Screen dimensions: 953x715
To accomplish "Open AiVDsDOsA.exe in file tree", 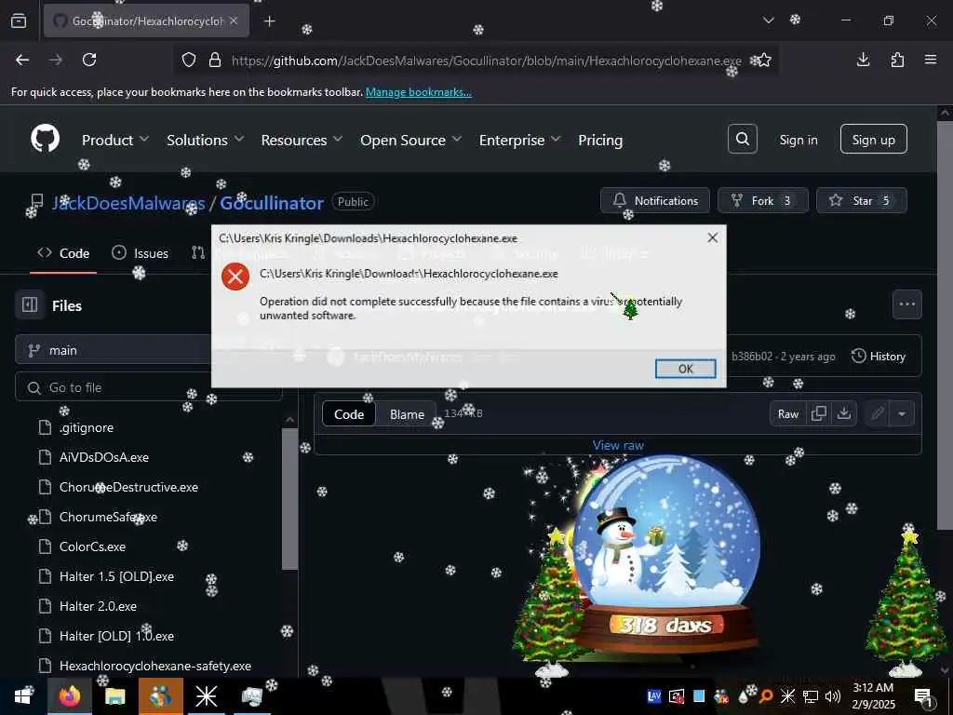I will pos(104,457).
